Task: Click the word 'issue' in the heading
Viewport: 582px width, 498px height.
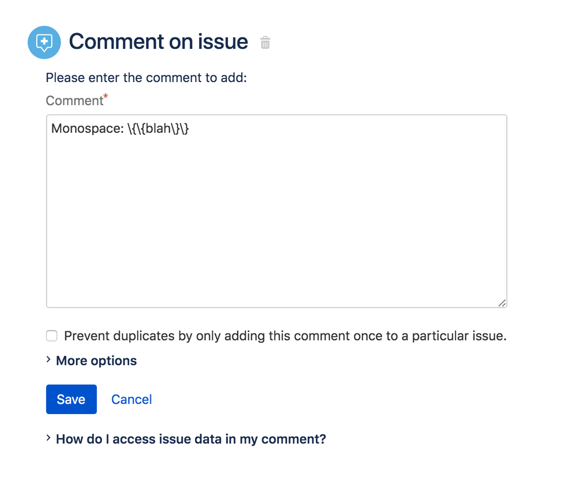Action: coord(223,41)
